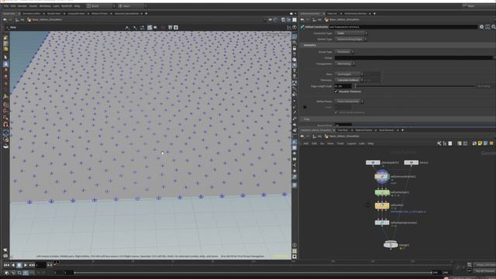Select the merge1 node
This screenshot has width=496, height=279.
[x=391, y=245]
